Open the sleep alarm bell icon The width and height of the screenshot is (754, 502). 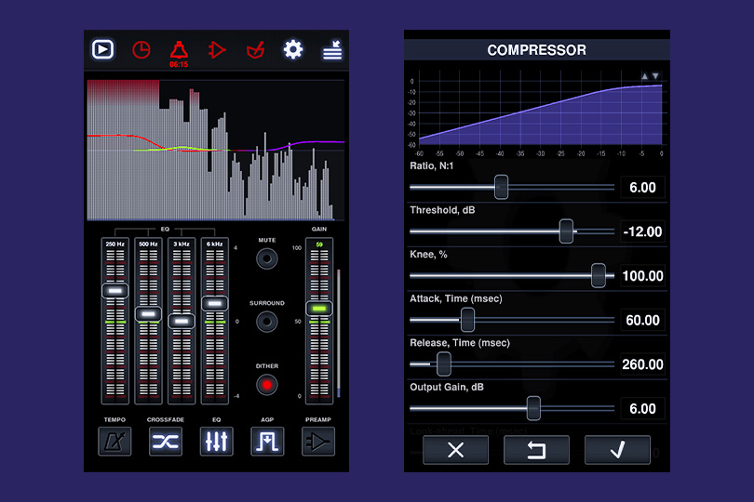tap(179, 48)
